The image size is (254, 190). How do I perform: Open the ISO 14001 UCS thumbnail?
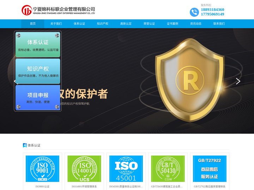pos(84,169)
